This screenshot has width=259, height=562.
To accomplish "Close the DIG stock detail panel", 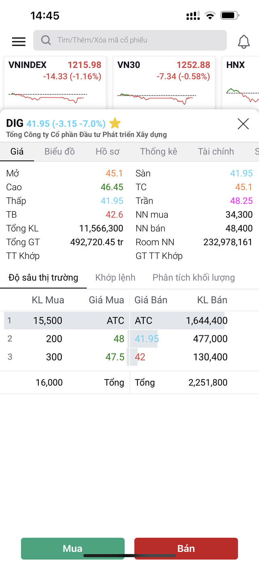I will coord(243,124).
